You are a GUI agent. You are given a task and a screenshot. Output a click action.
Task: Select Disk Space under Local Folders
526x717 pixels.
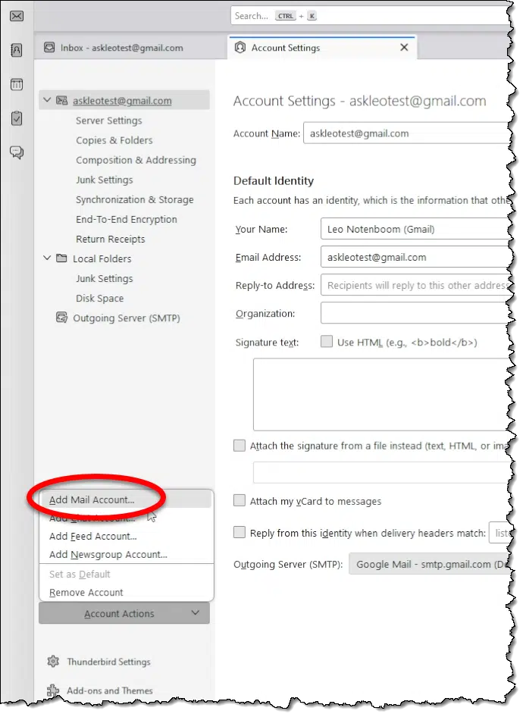point(100,298)
